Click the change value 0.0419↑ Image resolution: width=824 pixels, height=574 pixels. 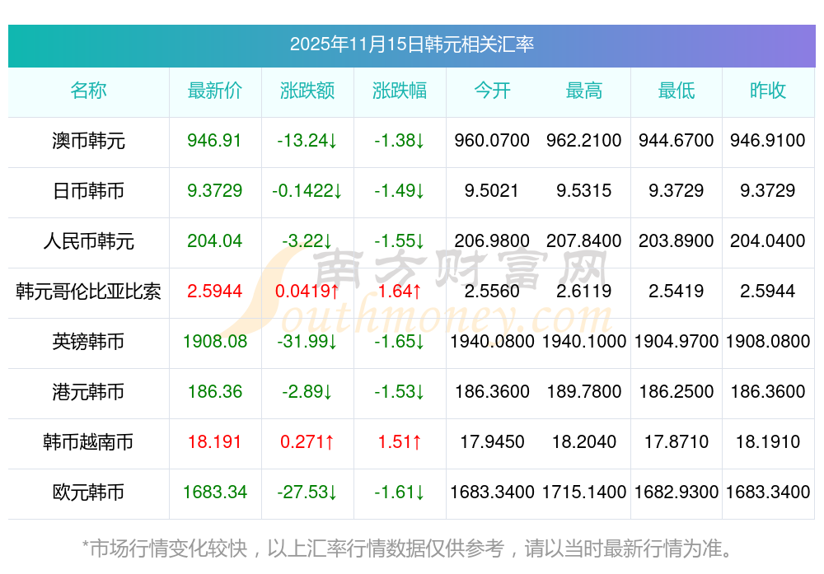[307, 291]
